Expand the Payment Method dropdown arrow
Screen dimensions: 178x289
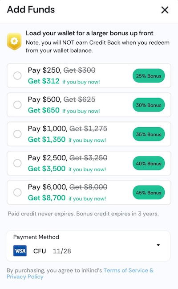pos(158,245)
